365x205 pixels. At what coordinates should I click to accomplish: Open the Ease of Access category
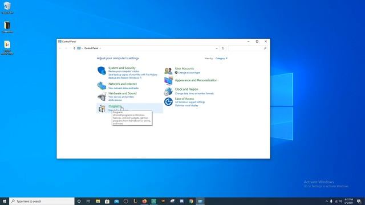click(184, 99)
